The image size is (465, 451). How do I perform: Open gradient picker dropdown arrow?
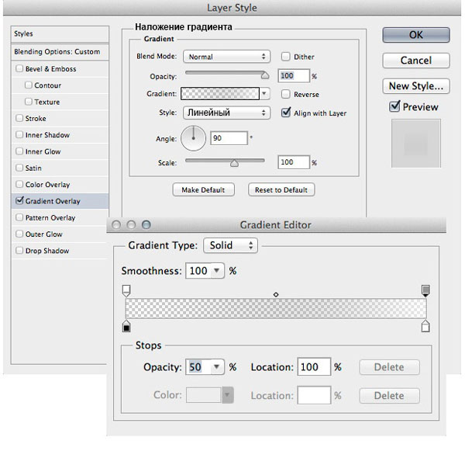(x=264, y=94)
